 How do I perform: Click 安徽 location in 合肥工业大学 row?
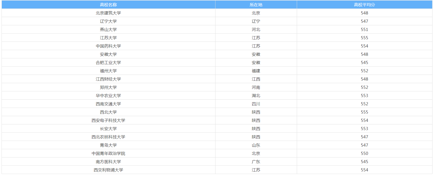pyautogui.click(x=256, y=62)
